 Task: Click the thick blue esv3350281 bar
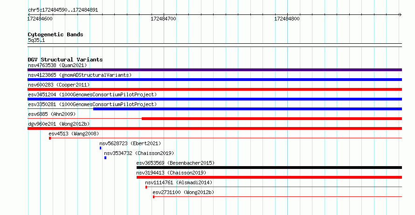point(248,109)
